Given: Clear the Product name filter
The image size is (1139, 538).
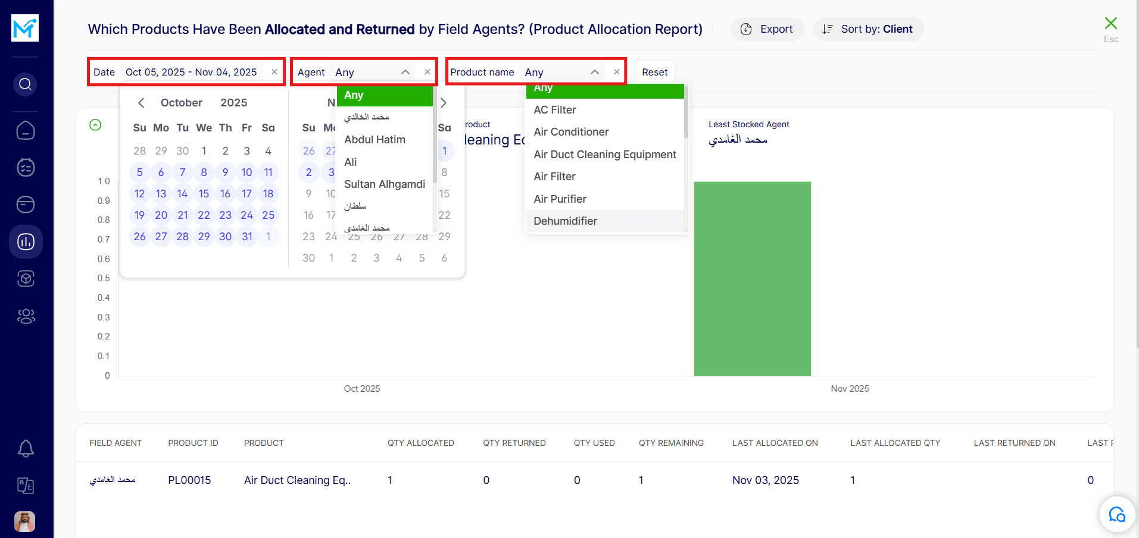Looking at the screenshot, I should coord(617,72).
